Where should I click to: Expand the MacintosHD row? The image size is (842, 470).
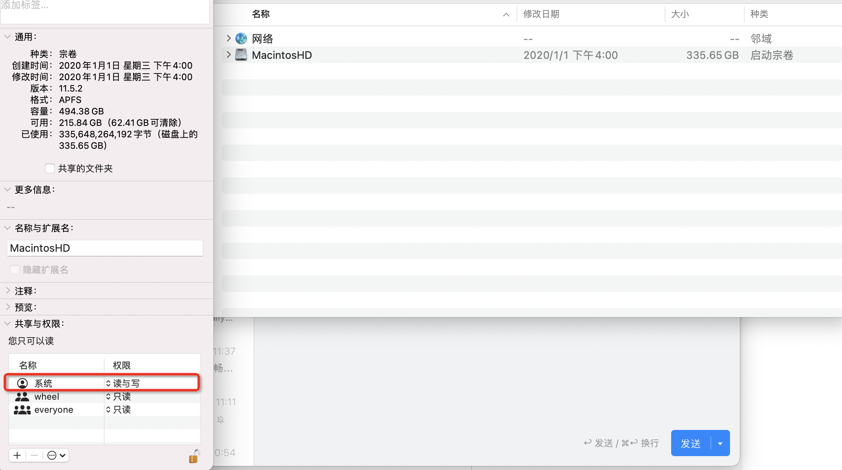tap(228, 55)
